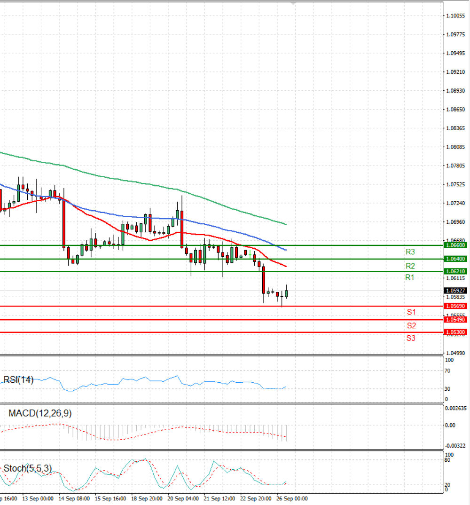
Task: Select the red 1.05690 price tag
Action: point(455,306)
